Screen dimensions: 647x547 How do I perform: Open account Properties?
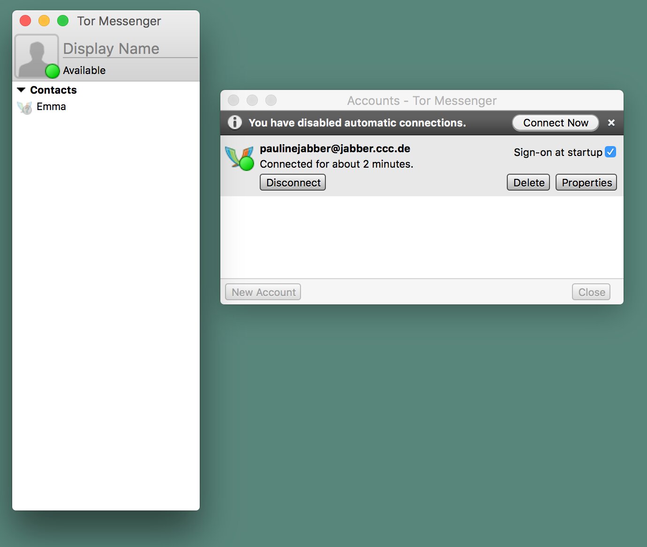pyautogui.click(x=586, y=183)
